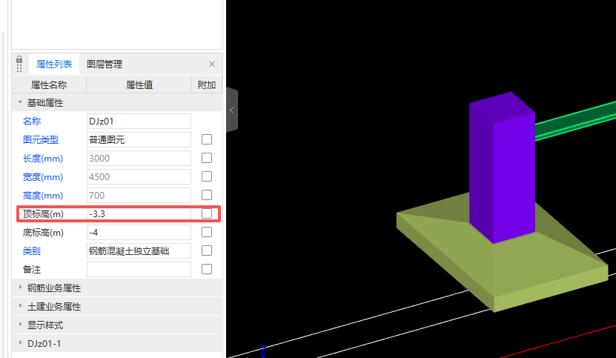Click the empty 备注 value field
616x358 pixels.
click(139, 269)
